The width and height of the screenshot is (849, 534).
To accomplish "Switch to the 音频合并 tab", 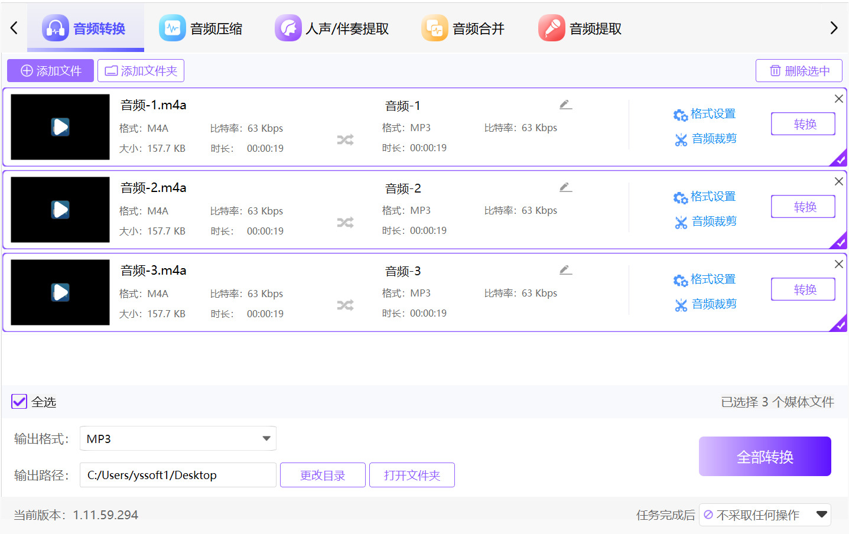I will [x=463, y=28].
